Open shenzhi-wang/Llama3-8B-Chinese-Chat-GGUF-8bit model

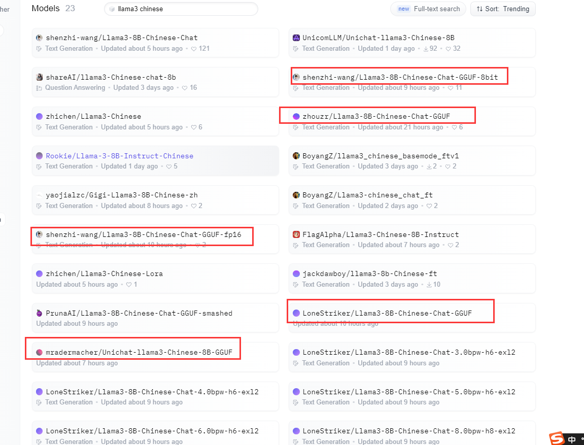pyautogui.click(x=400, y=77)
